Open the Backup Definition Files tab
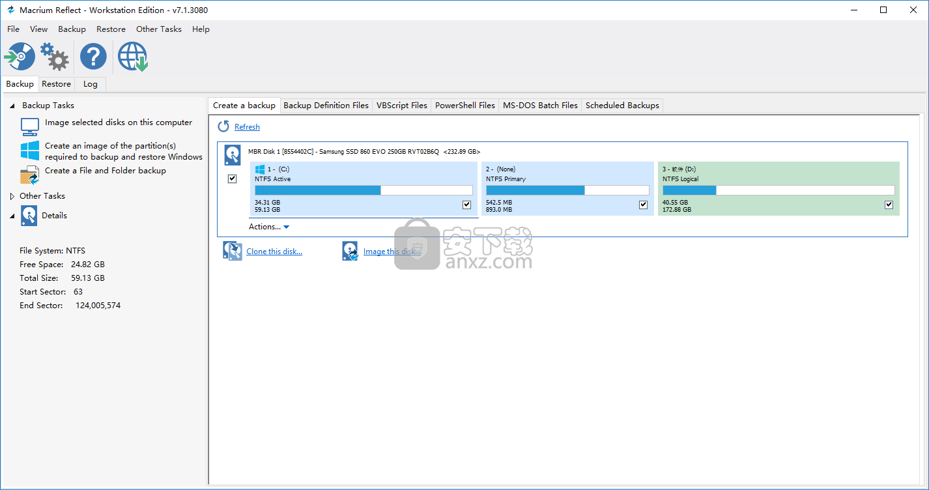929x490 pixels. pos(326,106)
